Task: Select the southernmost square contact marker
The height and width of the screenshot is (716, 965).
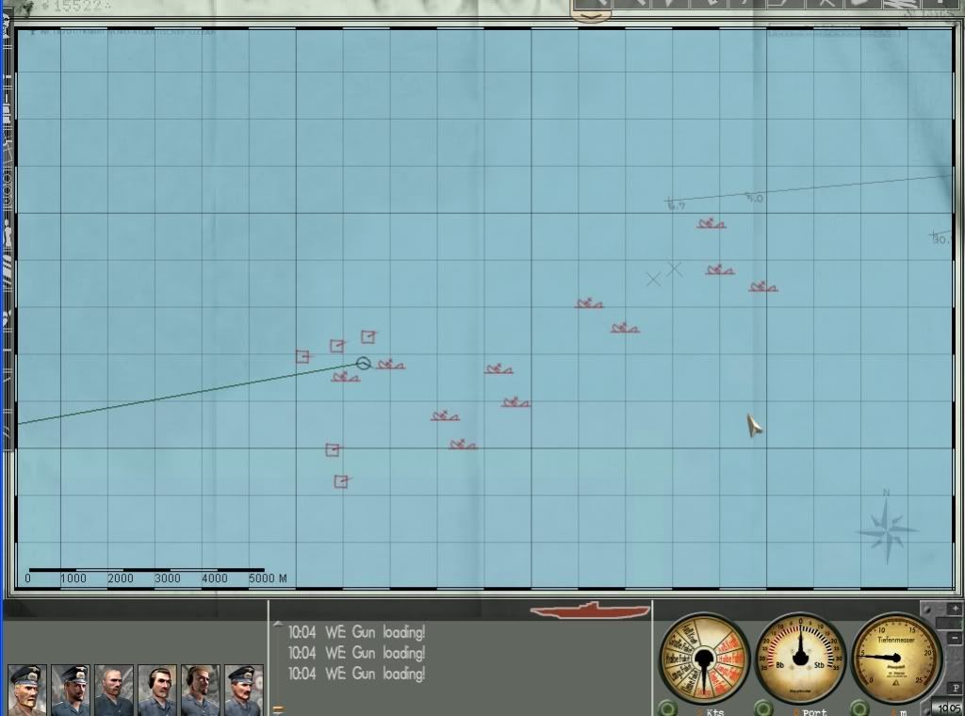Action: tap(341, 481)
